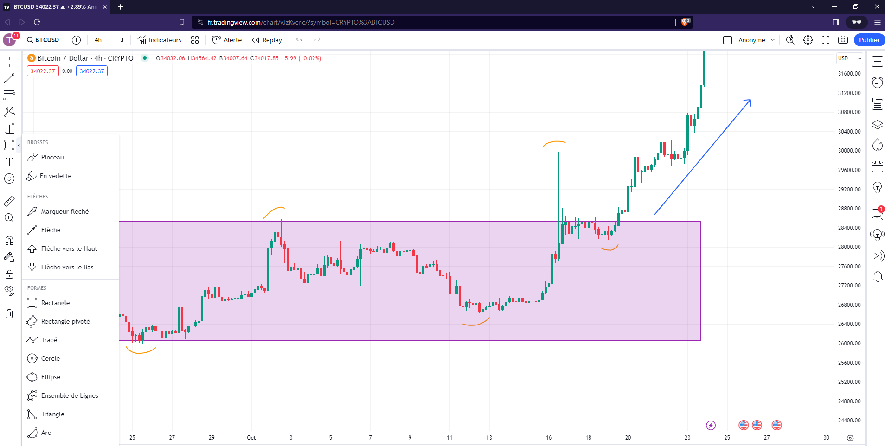Pick the Triangle shape
885x446 pixels.
(x=70, y=414)
